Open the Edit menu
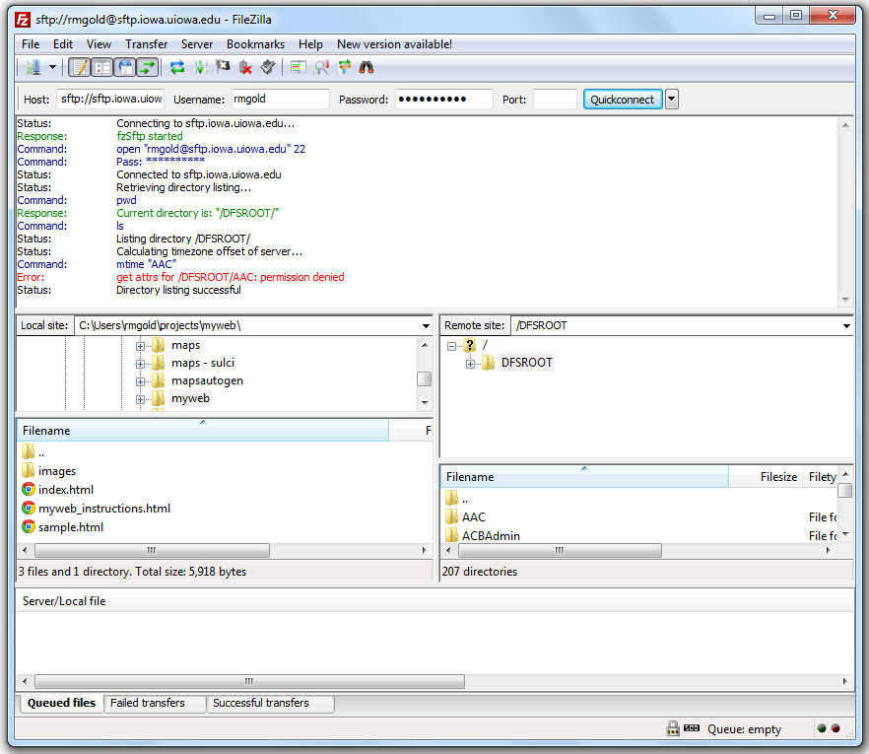 (x=63, y=44)
